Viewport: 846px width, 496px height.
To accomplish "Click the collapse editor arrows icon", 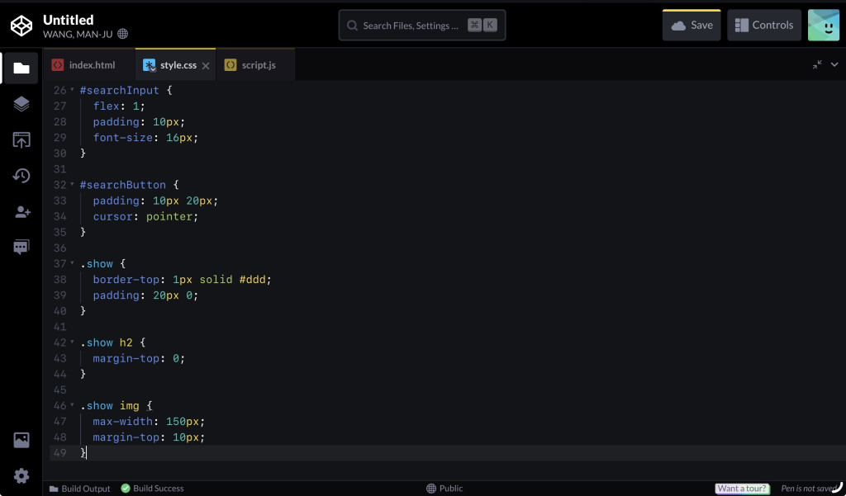I will coord(817,64).
